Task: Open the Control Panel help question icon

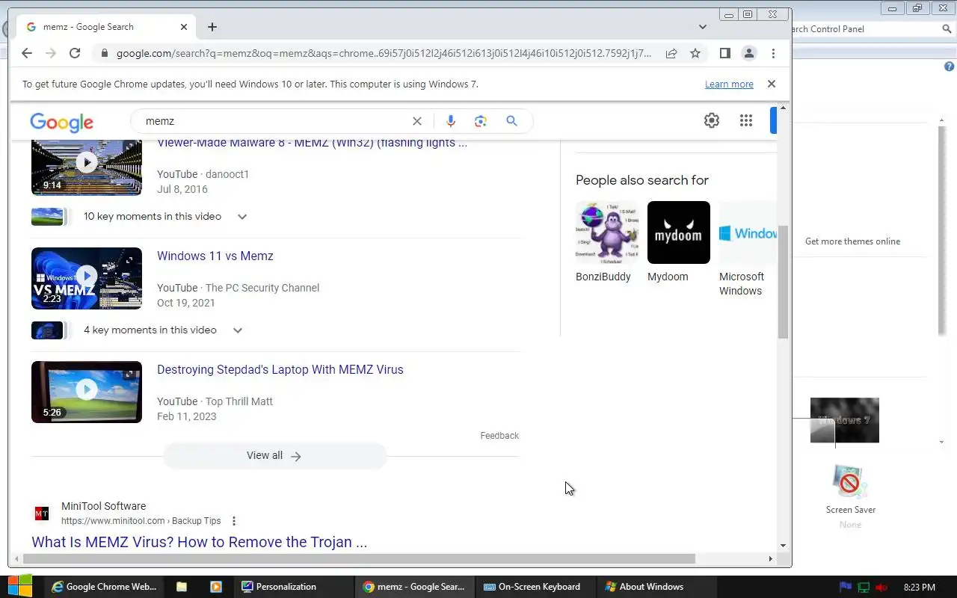Action: pyautogui.click(x=950, y=67)
